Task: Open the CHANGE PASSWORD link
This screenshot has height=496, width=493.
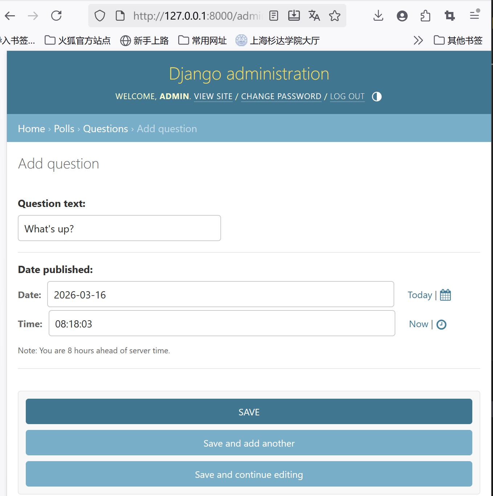Action: [x=281, y=96]
